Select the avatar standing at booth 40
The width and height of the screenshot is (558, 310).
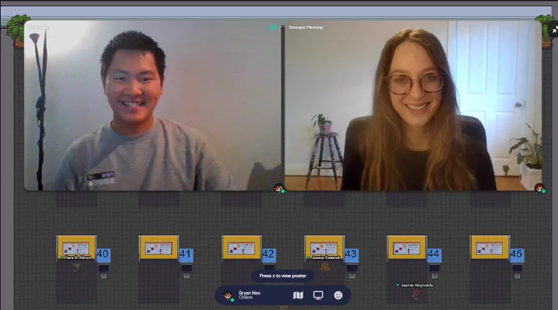pos(77,267)
